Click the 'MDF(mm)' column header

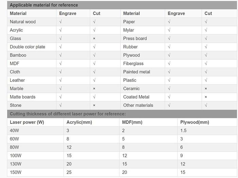(x=132, y=122)
